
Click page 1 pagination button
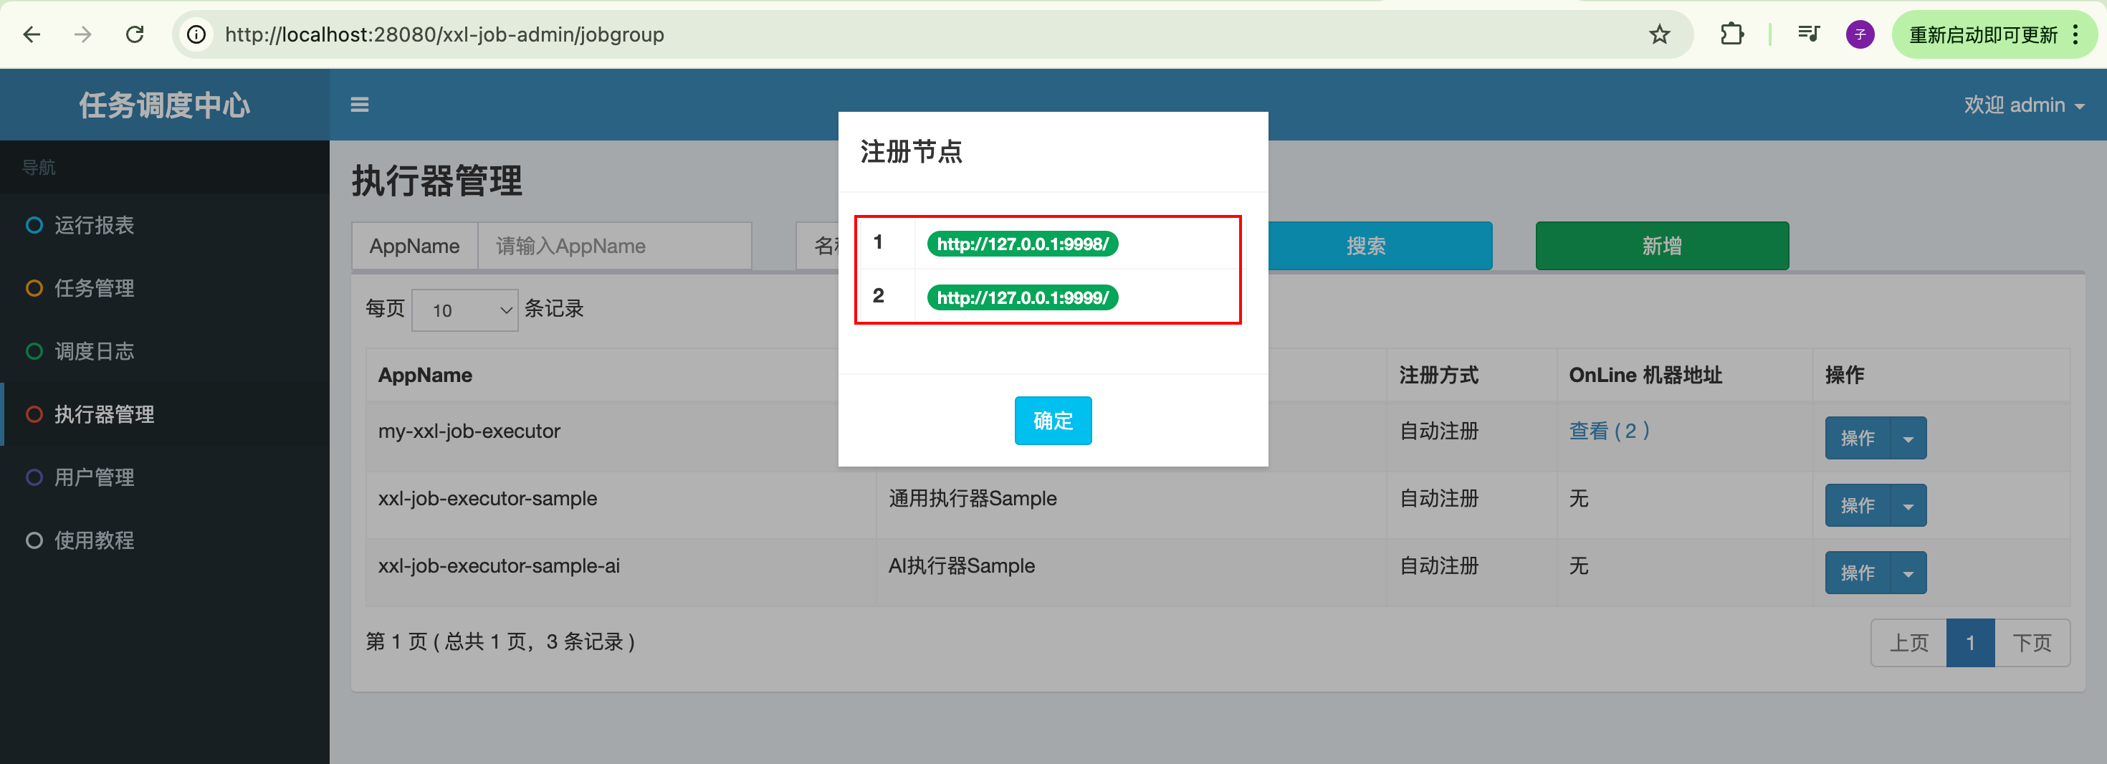pyautogui.click(x=1970, y=643)
